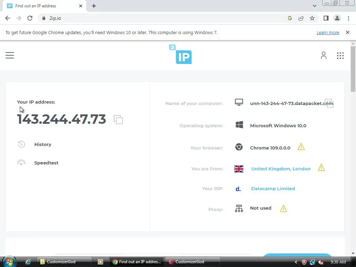Click the monitor icon beside computer name

239,102
